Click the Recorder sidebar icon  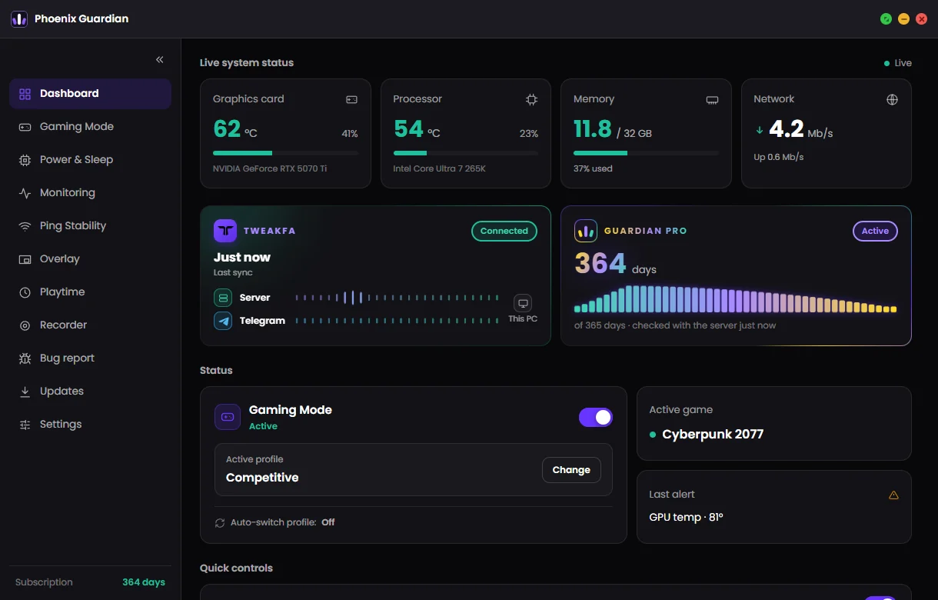click(x=25, y=325)
